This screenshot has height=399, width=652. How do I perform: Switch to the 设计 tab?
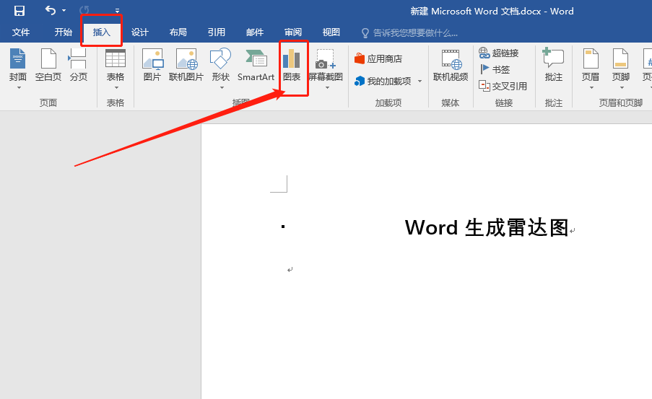pyautogui.click(x=140, y=32)
